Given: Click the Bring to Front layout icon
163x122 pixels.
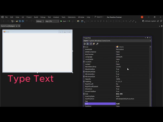Looking at the screenshot, I should [130, 21].
